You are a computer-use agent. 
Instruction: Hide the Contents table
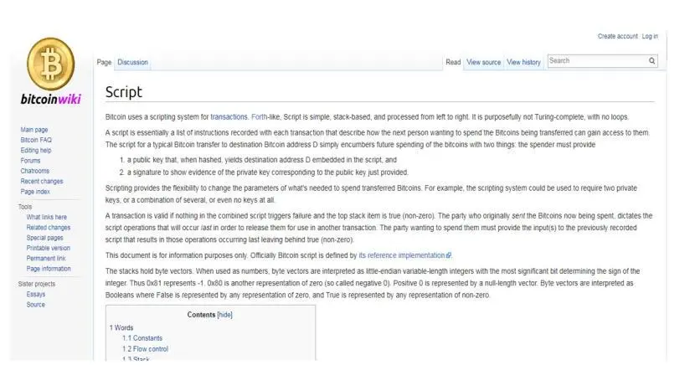tap(224, 316)
